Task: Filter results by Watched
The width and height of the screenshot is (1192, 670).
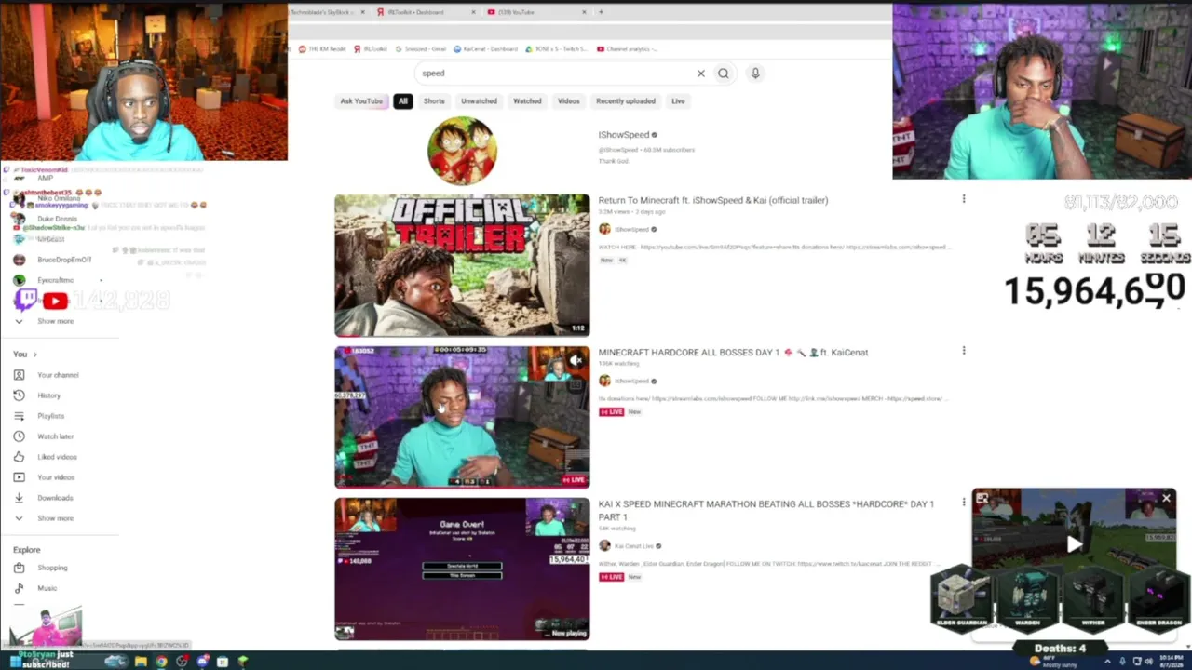Action: [x=527, y=101]
